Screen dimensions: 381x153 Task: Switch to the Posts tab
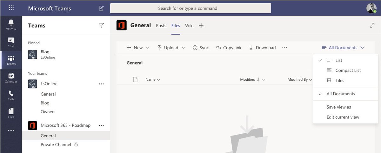coord(161,26)
